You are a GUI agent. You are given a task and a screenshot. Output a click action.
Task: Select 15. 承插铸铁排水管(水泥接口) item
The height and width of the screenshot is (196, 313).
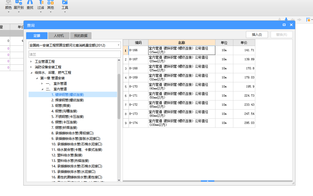[x=73, y=171]
